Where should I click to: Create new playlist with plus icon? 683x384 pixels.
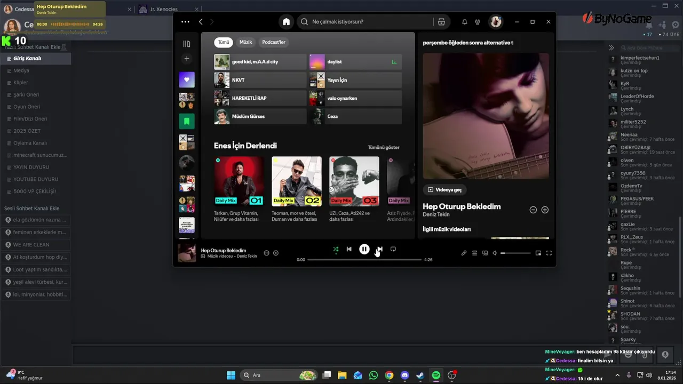[x=187, y=59]
